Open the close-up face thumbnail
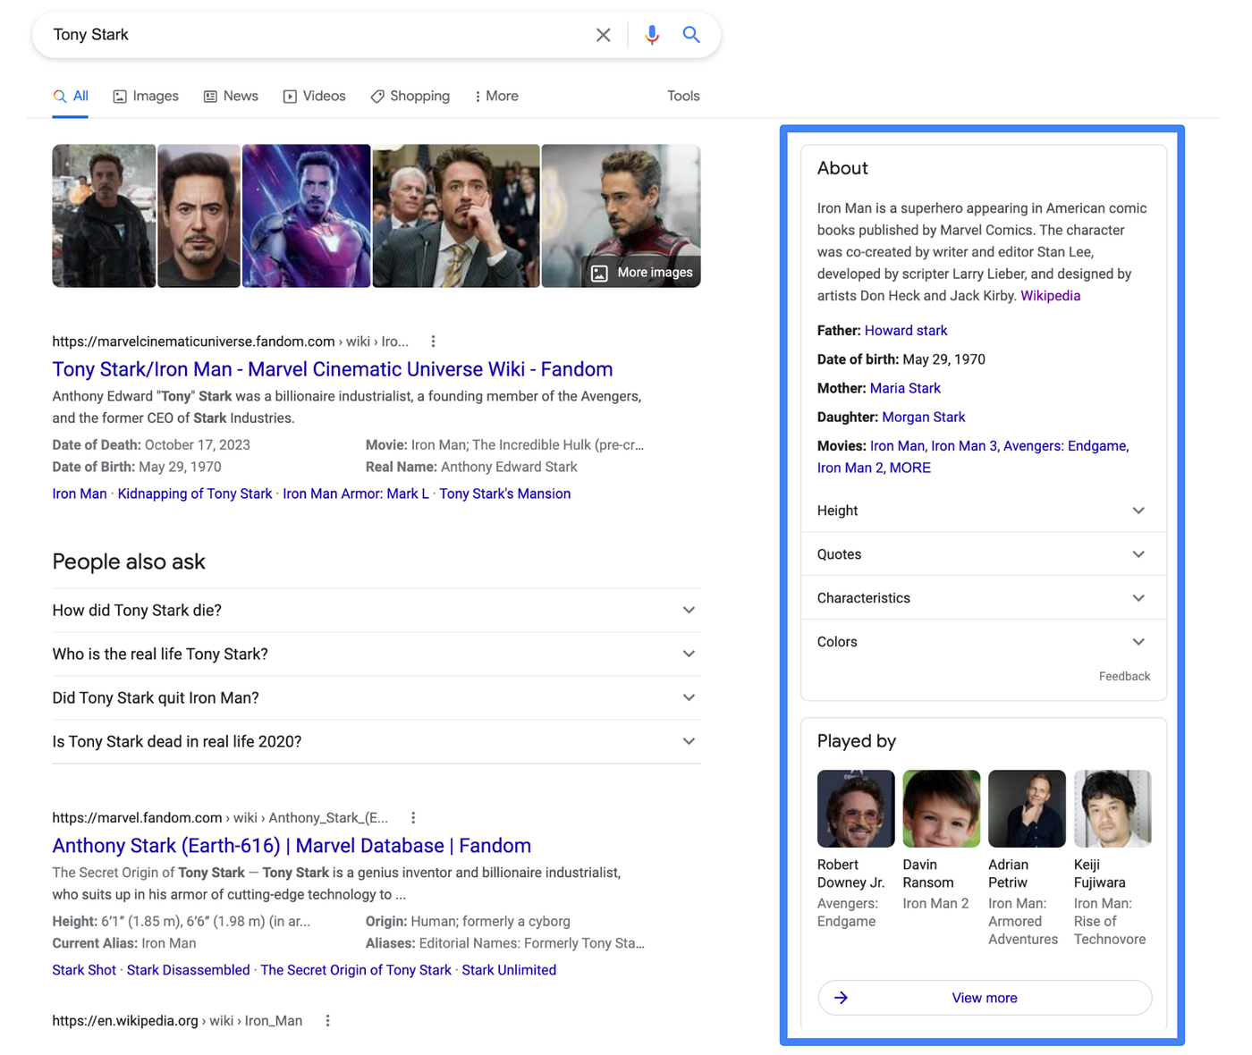Image resolution: width=1252 pixels, height=1055 pixels. point(199,216)
